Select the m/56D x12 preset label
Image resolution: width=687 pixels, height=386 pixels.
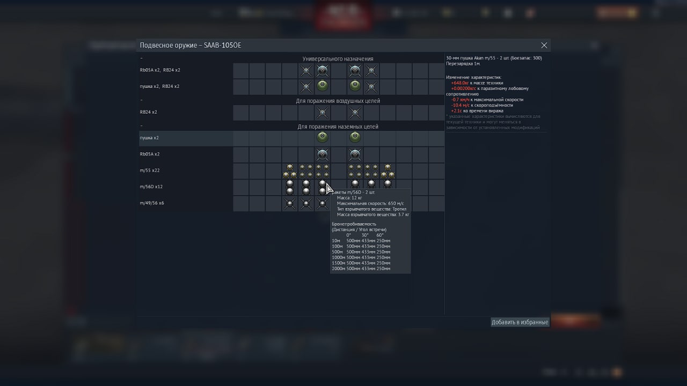coord(151,187)
